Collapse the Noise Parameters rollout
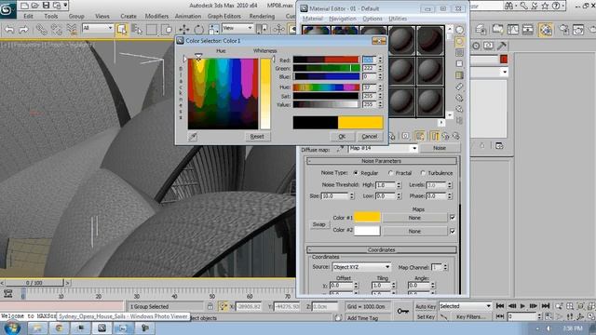Viewport: 596px width, 335px height. coord(382,161)
